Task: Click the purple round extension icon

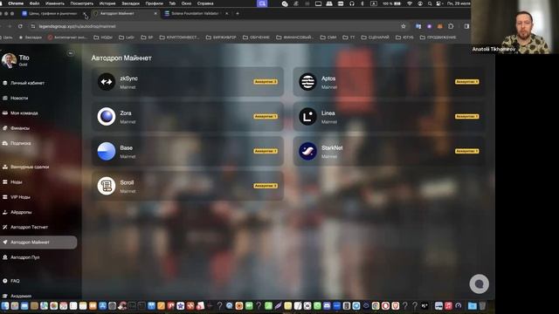Action: tap(429, 26)
